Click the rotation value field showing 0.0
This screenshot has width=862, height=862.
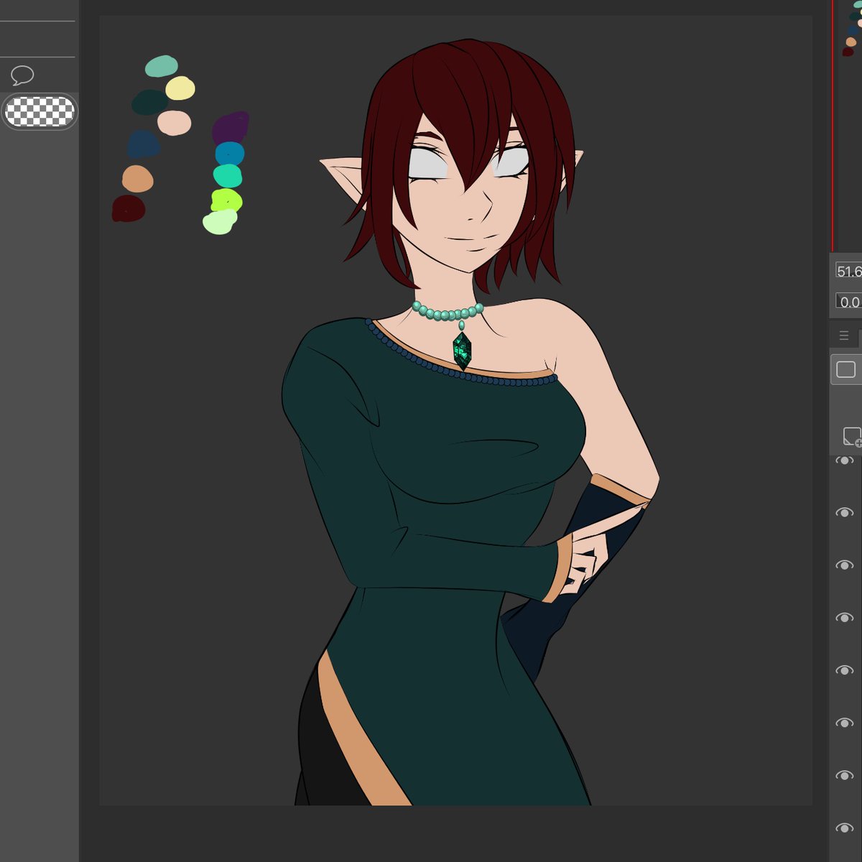848,302
